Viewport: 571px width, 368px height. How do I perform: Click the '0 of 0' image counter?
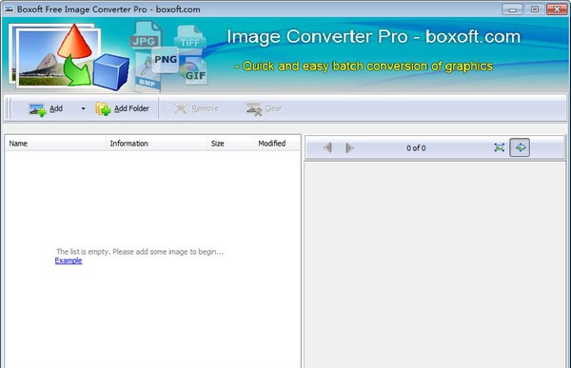[x=416, y=148]
